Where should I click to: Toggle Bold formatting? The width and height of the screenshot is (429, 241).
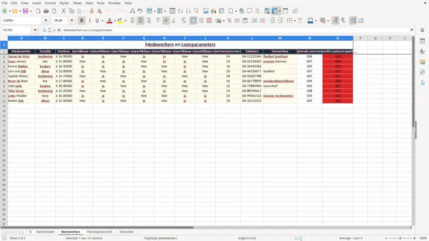82,21
